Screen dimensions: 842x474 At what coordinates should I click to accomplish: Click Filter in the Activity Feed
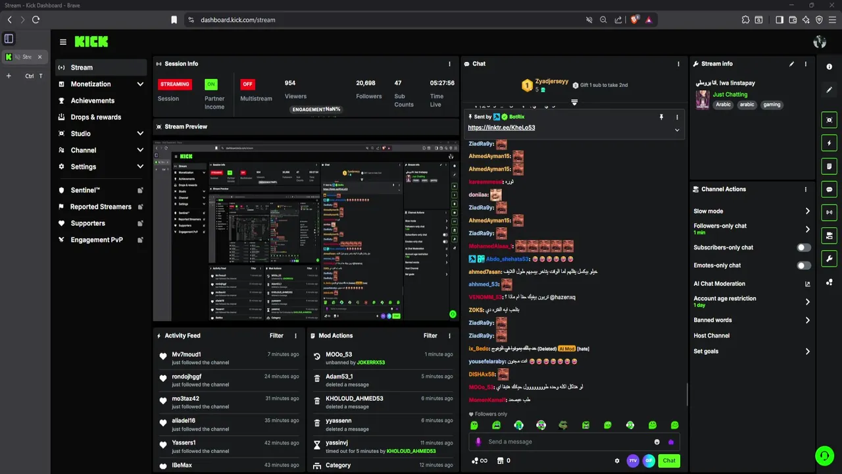coord(276,336)
